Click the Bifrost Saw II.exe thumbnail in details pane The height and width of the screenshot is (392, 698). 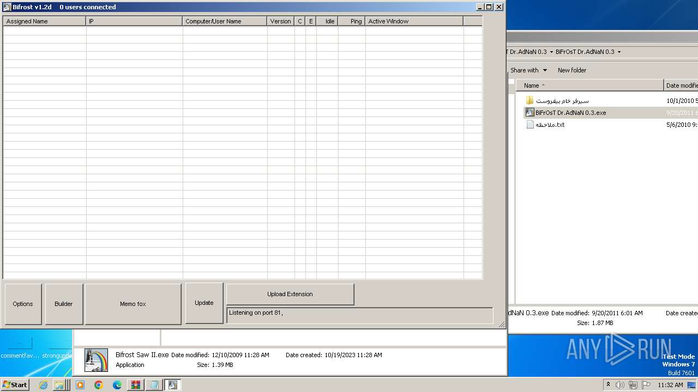[x=96, y=360]
